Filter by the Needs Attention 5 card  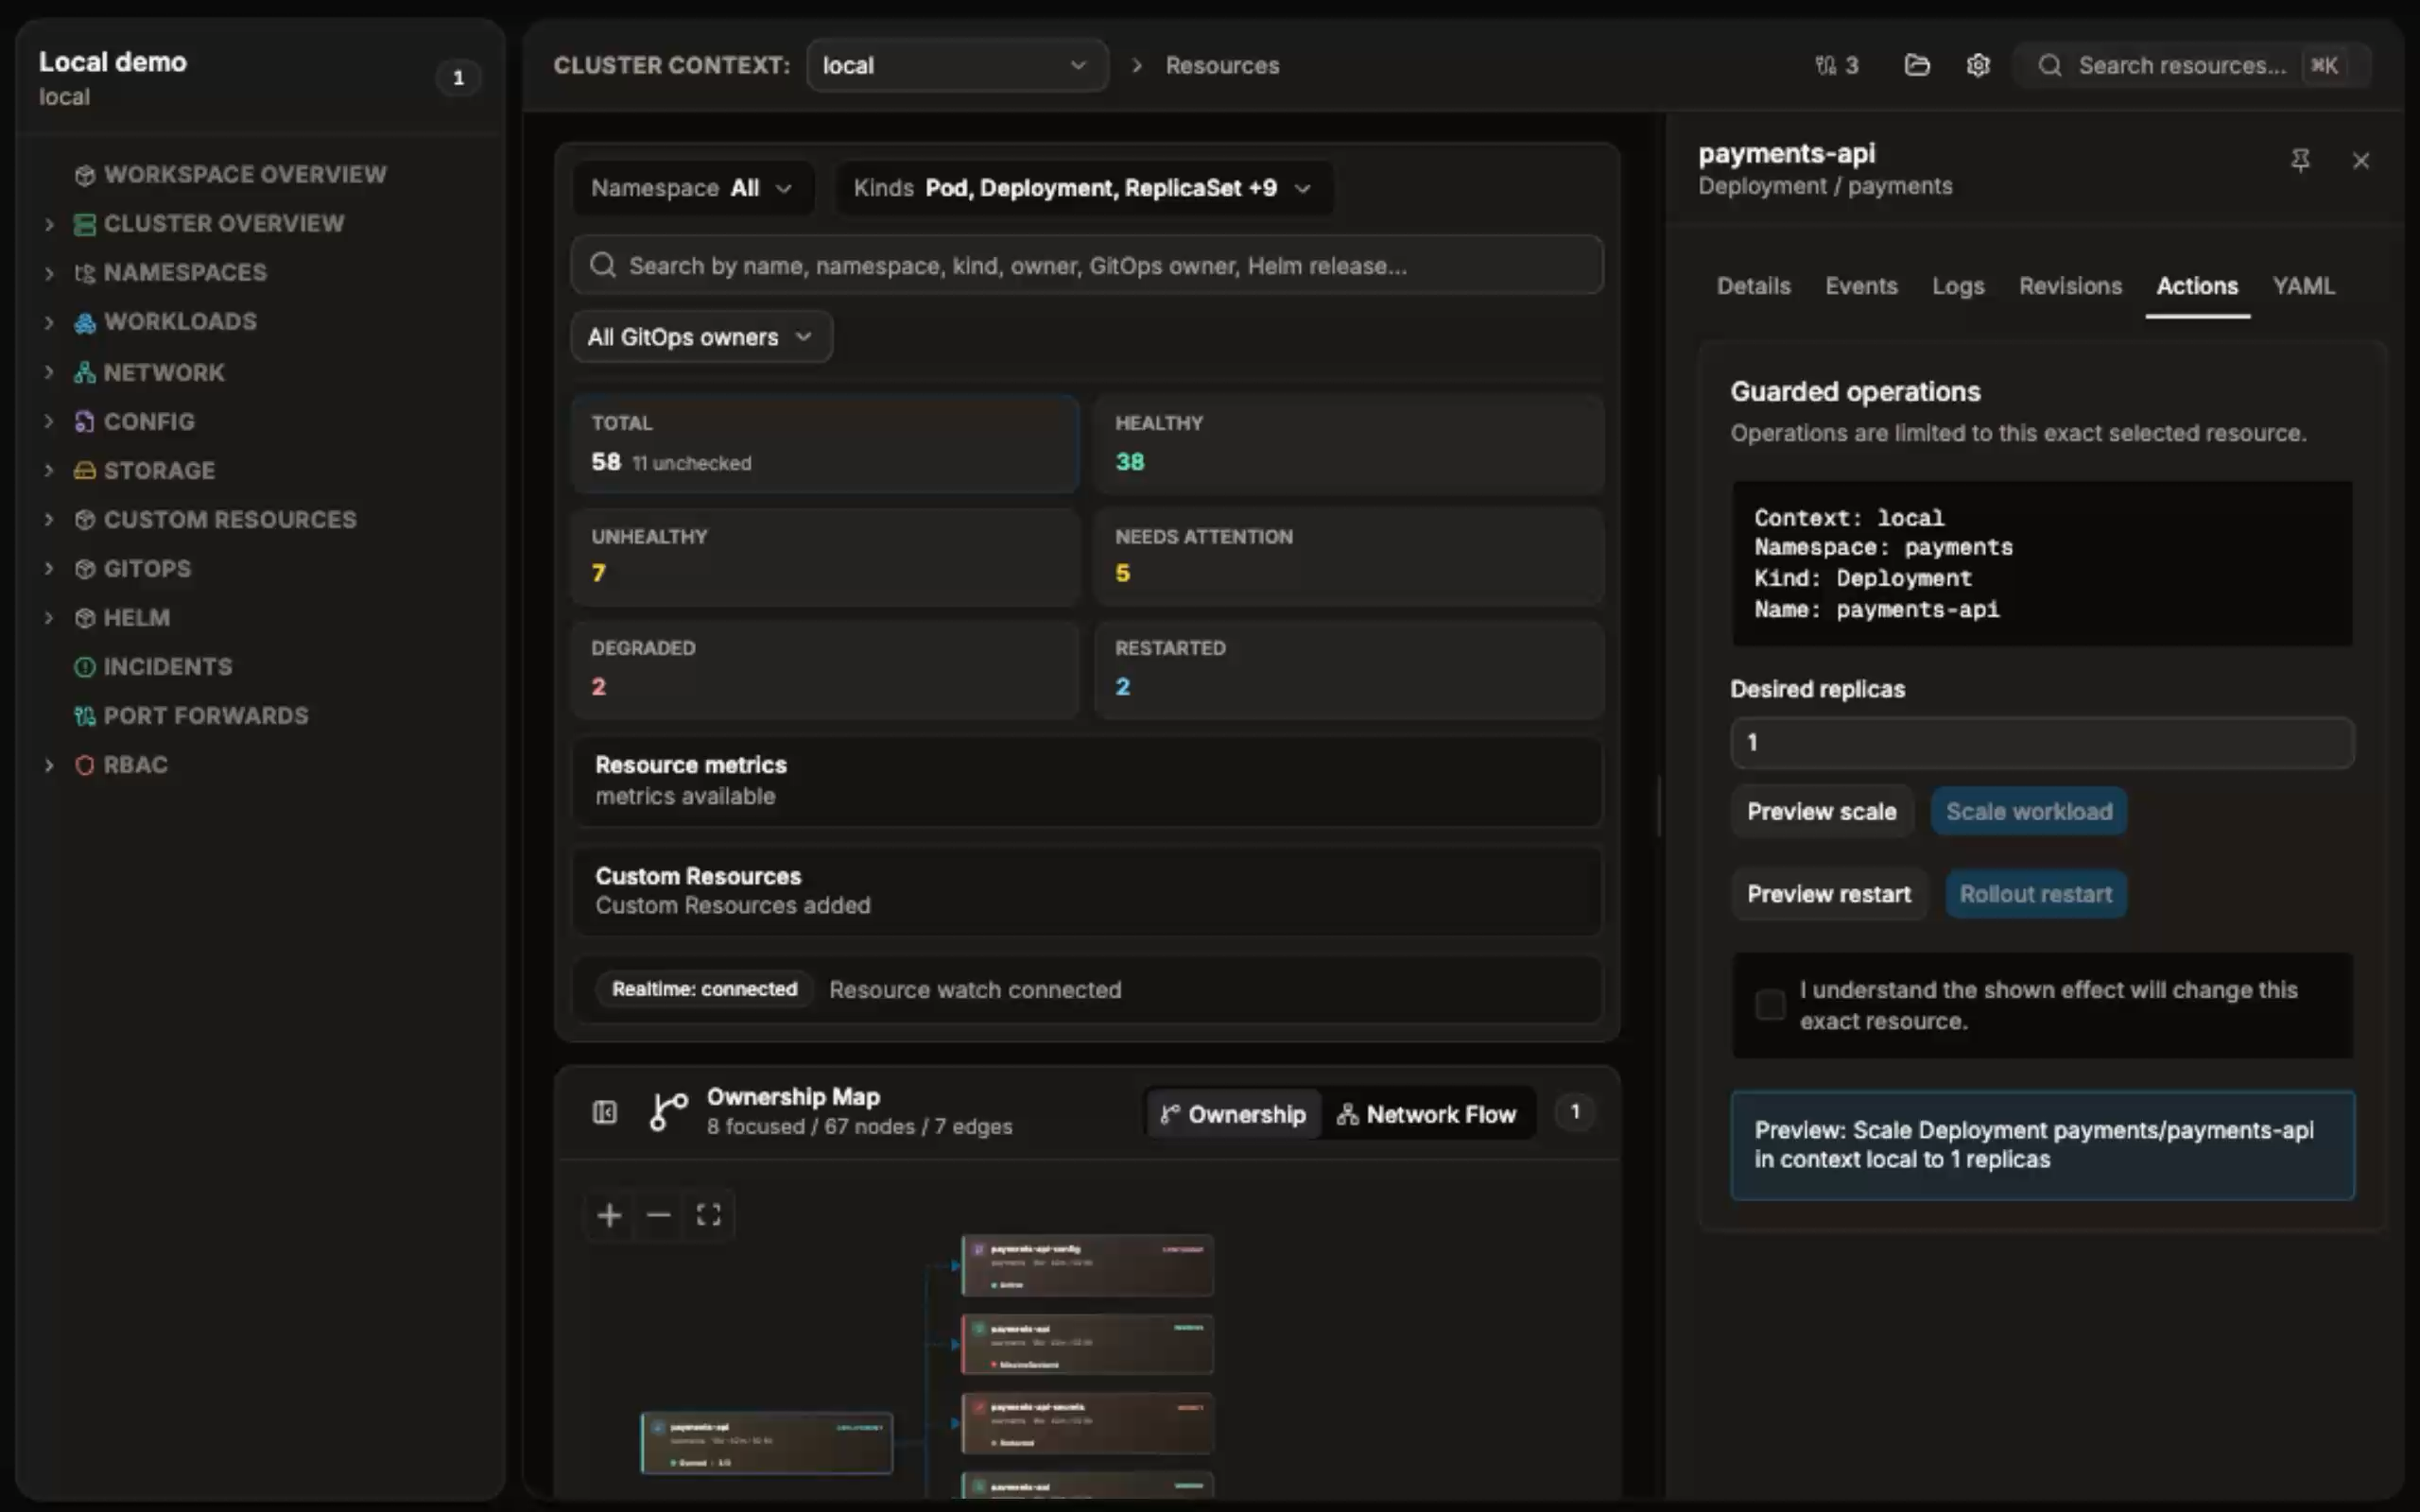tap(1349, 557)
